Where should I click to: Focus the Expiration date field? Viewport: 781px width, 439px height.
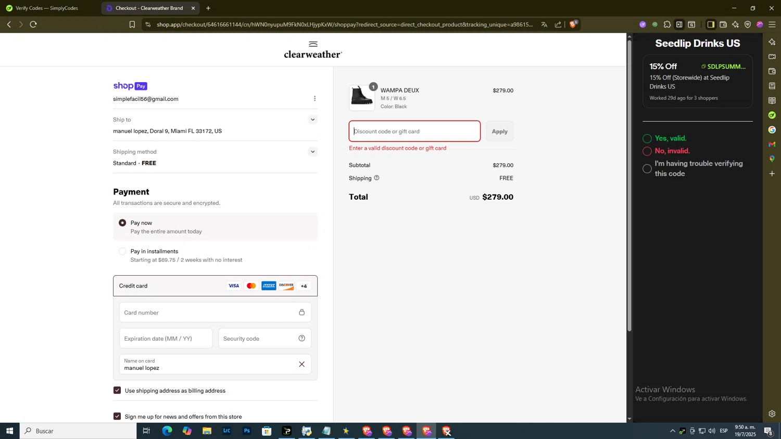pyautogui.click(x=166, y=339)
